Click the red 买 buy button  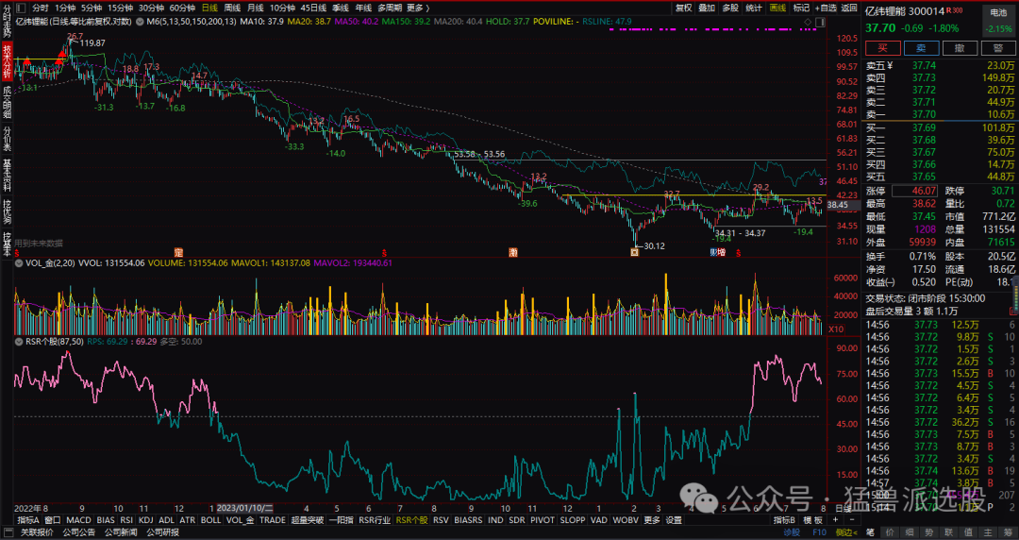pyautogui.click(x=882, y=48)
